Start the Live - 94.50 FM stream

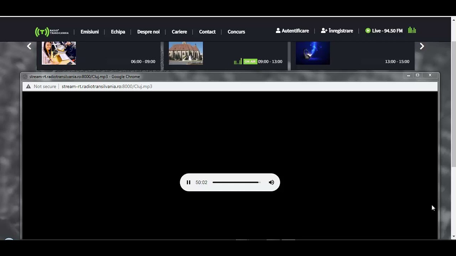coord(384,31)
